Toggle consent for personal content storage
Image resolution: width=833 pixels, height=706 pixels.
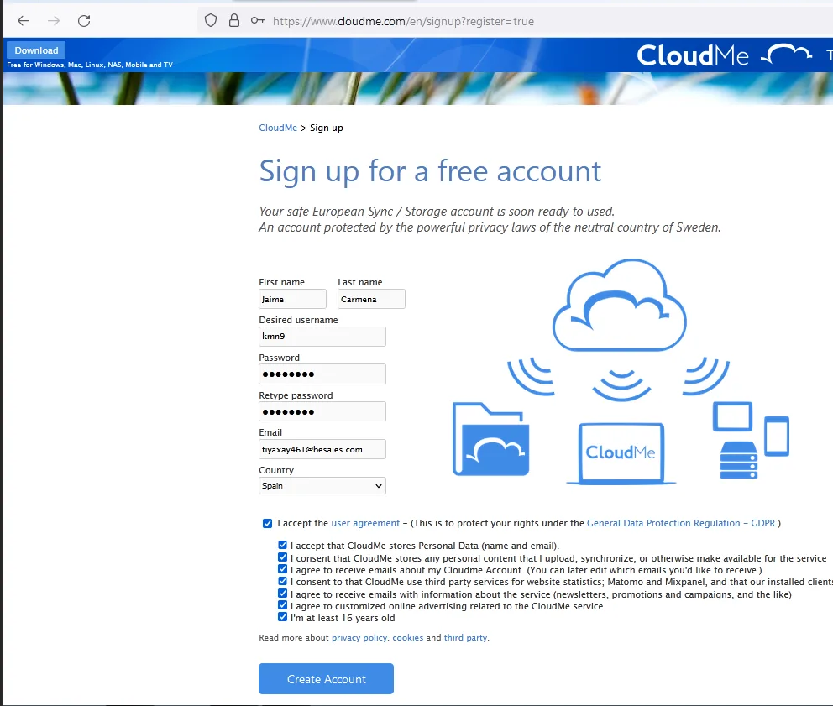pos(283,557)
